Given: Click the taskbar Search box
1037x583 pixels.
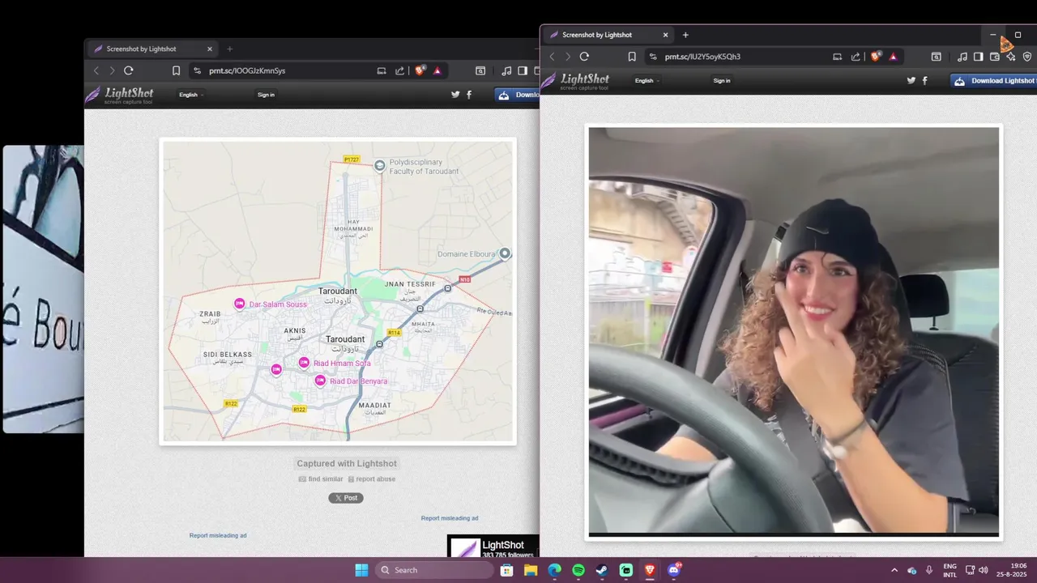Looking at the screenshot, I should (x=436, y=570).
